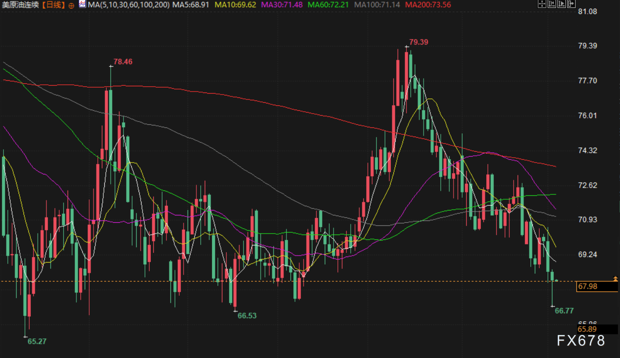Click the 77.70 axis value

pyautogui.click(x=588, y=81)
